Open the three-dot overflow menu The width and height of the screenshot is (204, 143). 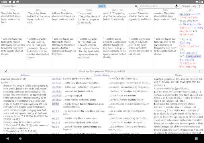pyautogui.click(x=199, y=6)
